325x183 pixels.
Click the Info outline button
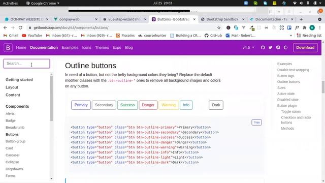coord(186,105)
